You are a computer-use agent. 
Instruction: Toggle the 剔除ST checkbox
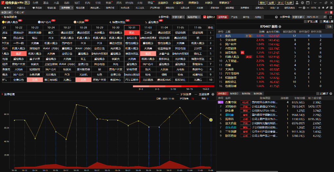click(205, 17)
